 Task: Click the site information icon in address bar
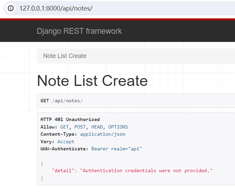click(11, 8)
